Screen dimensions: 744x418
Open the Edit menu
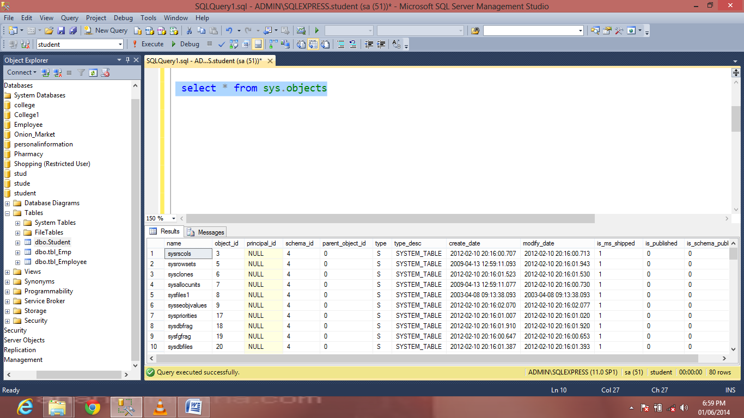click(x=27, y=18)
